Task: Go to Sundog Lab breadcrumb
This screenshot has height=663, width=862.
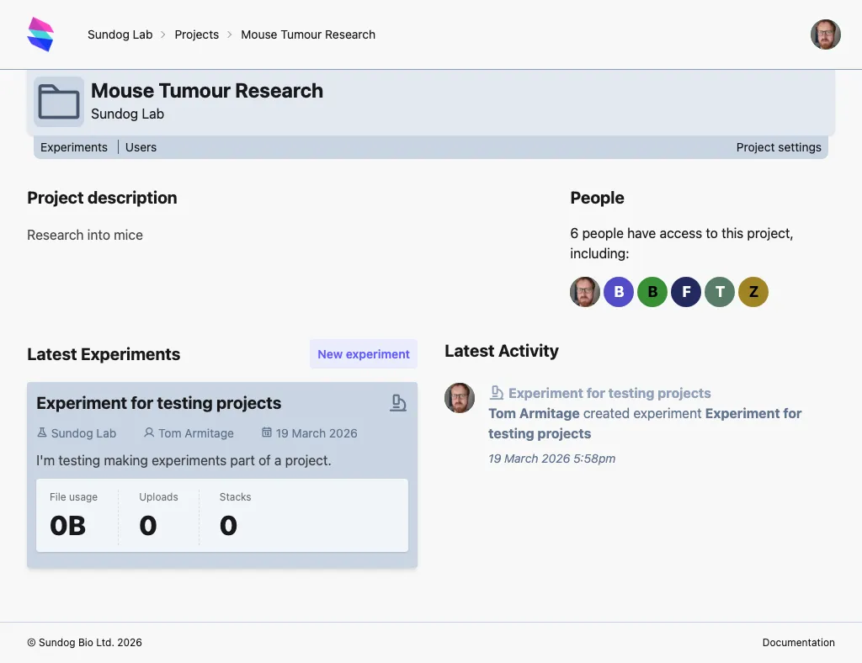Action: click(120, 34)
